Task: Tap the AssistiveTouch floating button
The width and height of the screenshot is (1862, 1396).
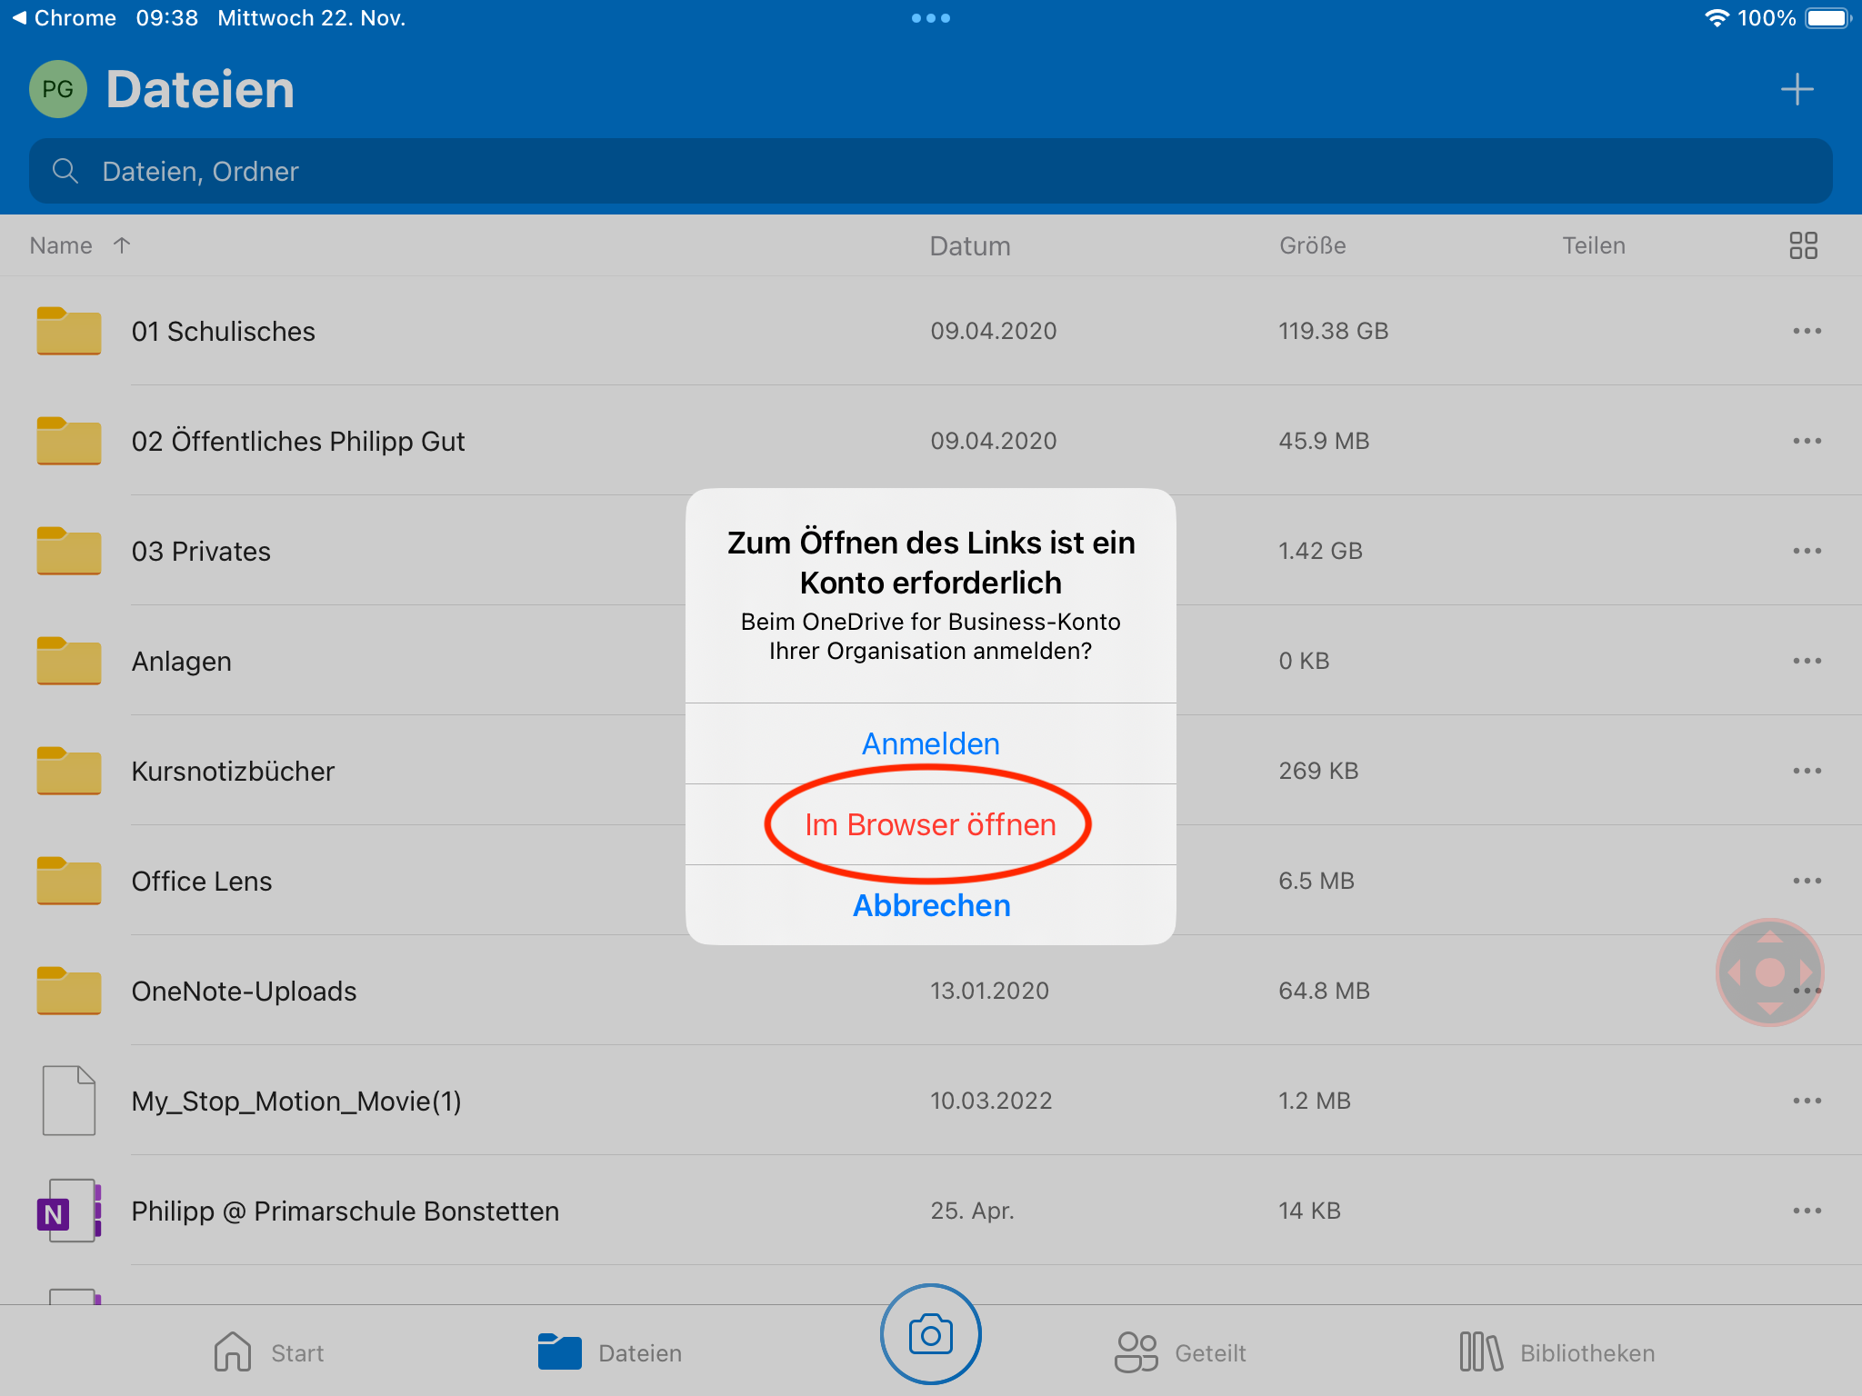Action: pyautogui.click(x=1769, y=972)
